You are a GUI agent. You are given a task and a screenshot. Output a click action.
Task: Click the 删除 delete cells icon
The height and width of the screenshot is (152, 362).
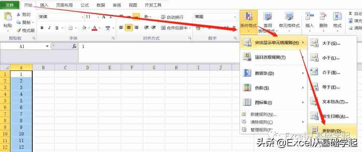click(323, 17)
